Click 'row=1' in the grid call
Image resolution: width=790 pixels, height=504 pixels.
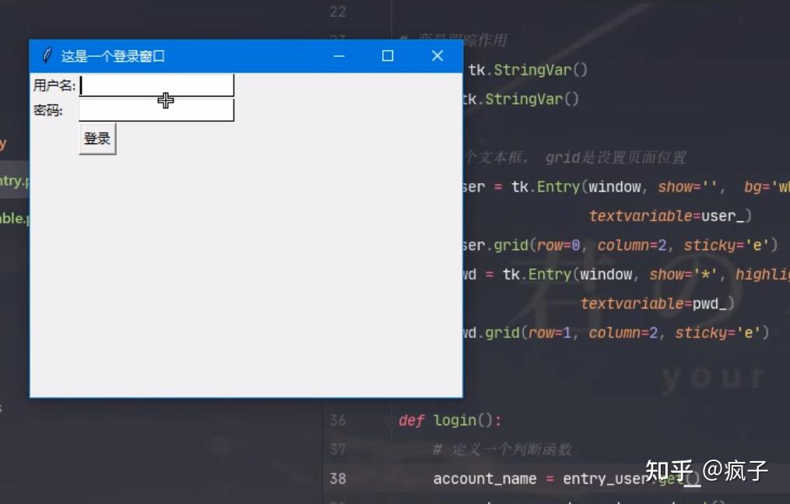[550, 333]
